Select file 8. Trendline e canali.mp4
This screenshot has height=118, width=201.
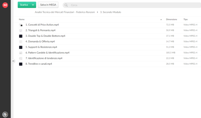[x=39, y=64]
